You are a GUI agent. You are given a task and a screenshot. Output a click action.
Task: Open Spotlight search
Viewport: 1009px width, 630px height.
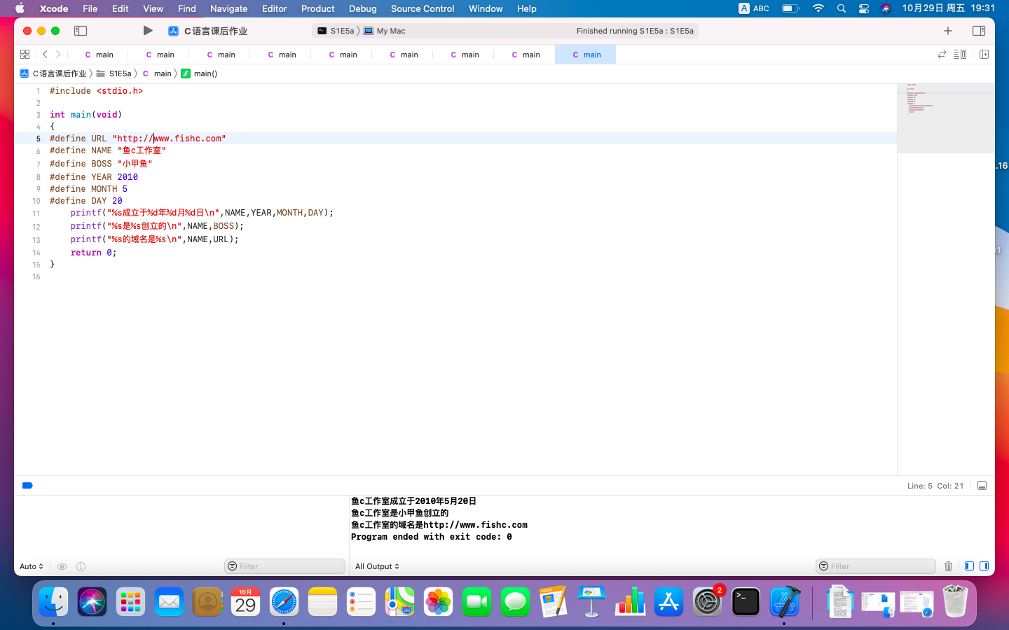pos(841,8)
